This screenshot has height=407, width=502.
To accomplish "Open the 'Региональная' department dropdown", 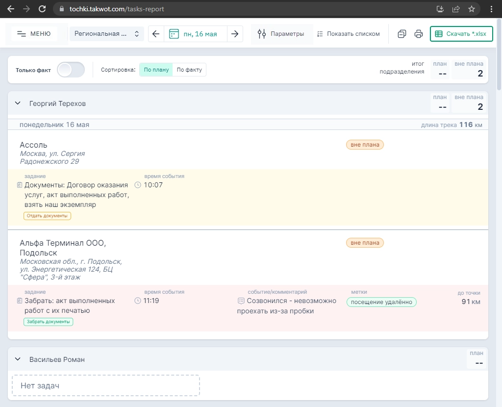I will click(x=107, y=34).
